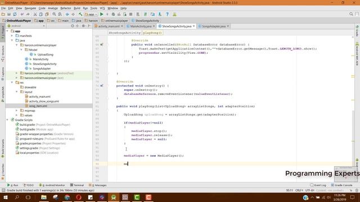Select settings.gradle in Gradle Scripts

[29, 148]
